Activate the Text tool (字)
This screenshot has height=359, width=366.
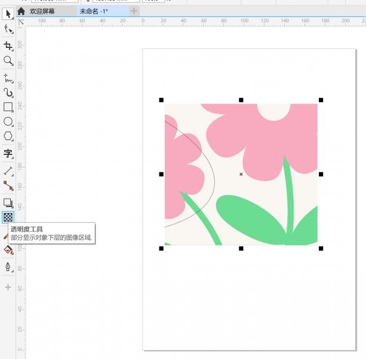[x=8, y=154]
